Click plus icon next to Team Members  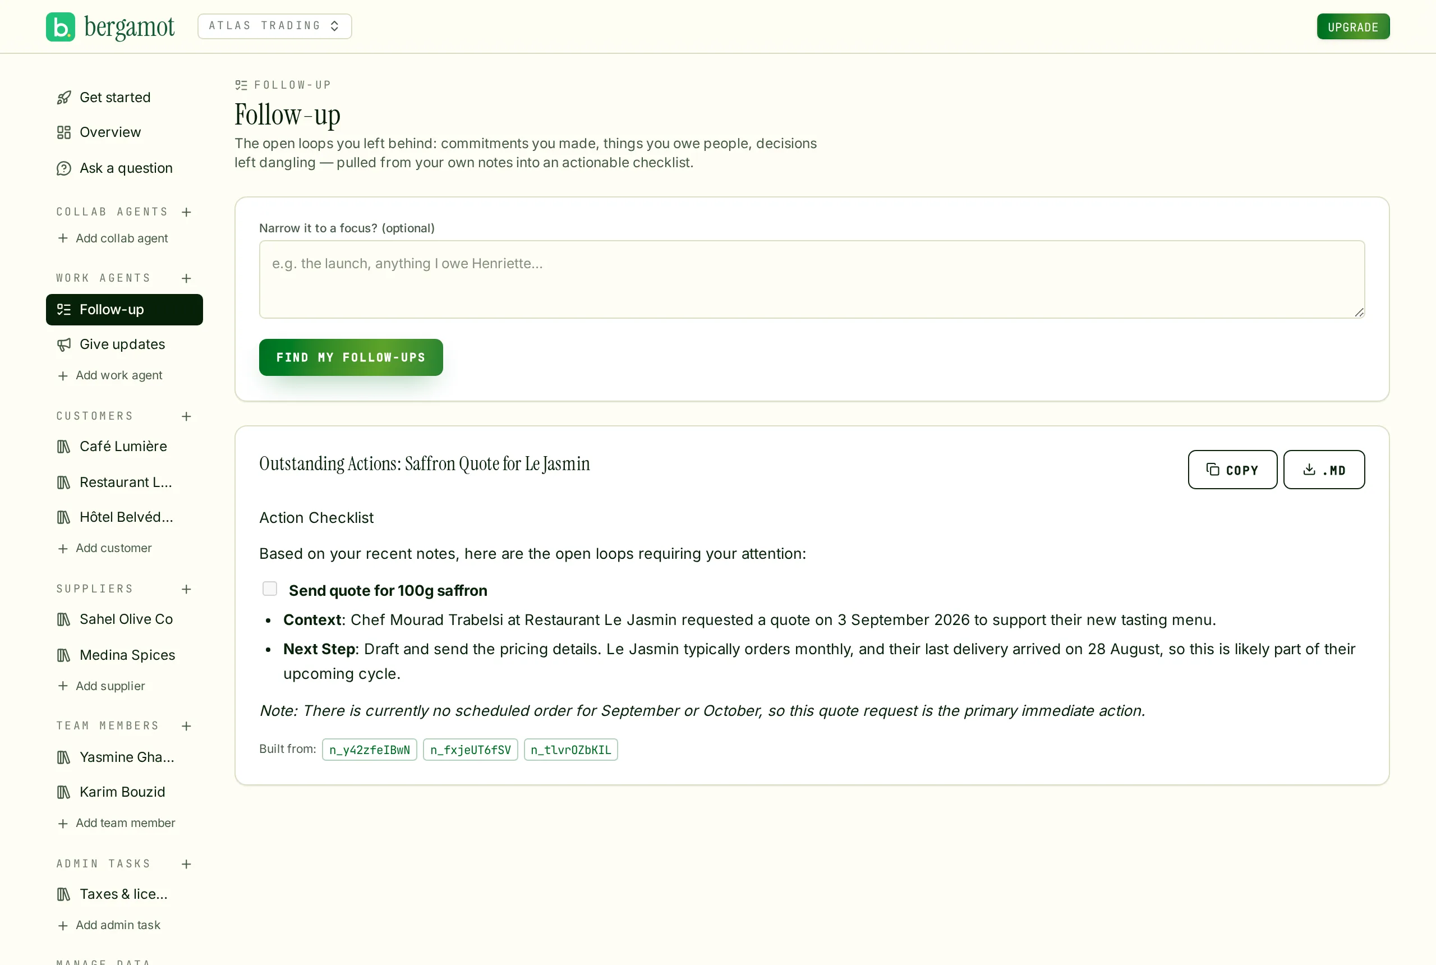(x=186, y=726)
